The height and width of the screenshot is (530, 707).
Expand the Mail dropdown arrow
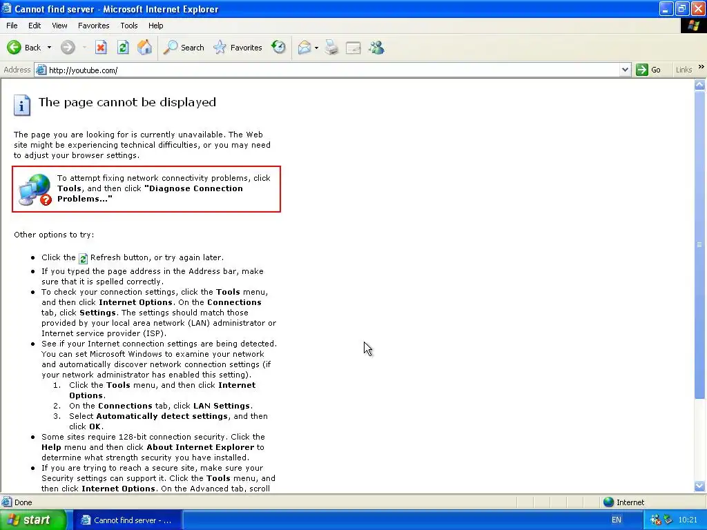point(316,48)
